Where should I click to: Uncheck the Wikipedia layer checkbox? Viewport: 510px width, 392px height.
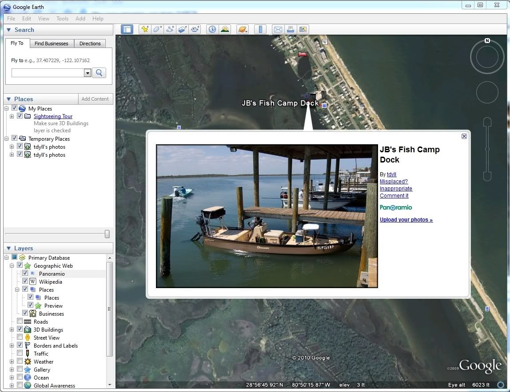pyautogui.click(x=25, y=281)
